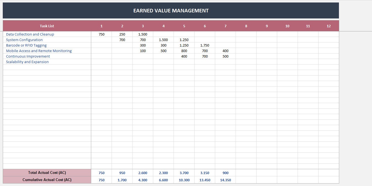Select the "Data Collection and Cleanup" task link
This screenshot has height=186, width=372.
29,34
